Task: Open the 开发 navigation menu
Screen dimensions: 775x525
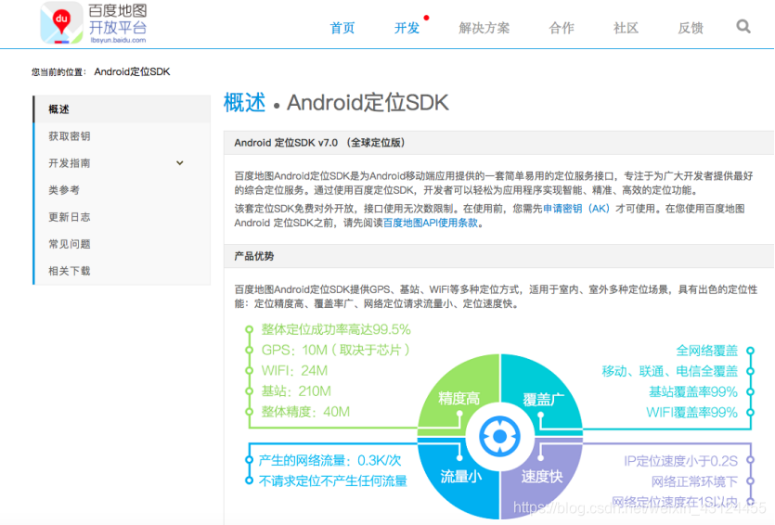Action: (x=407, y=28)
